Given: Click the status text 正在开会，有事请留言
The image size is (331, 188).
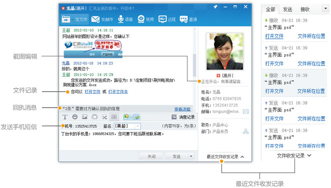Looking at the screenshot, I should tap(222, 81).
